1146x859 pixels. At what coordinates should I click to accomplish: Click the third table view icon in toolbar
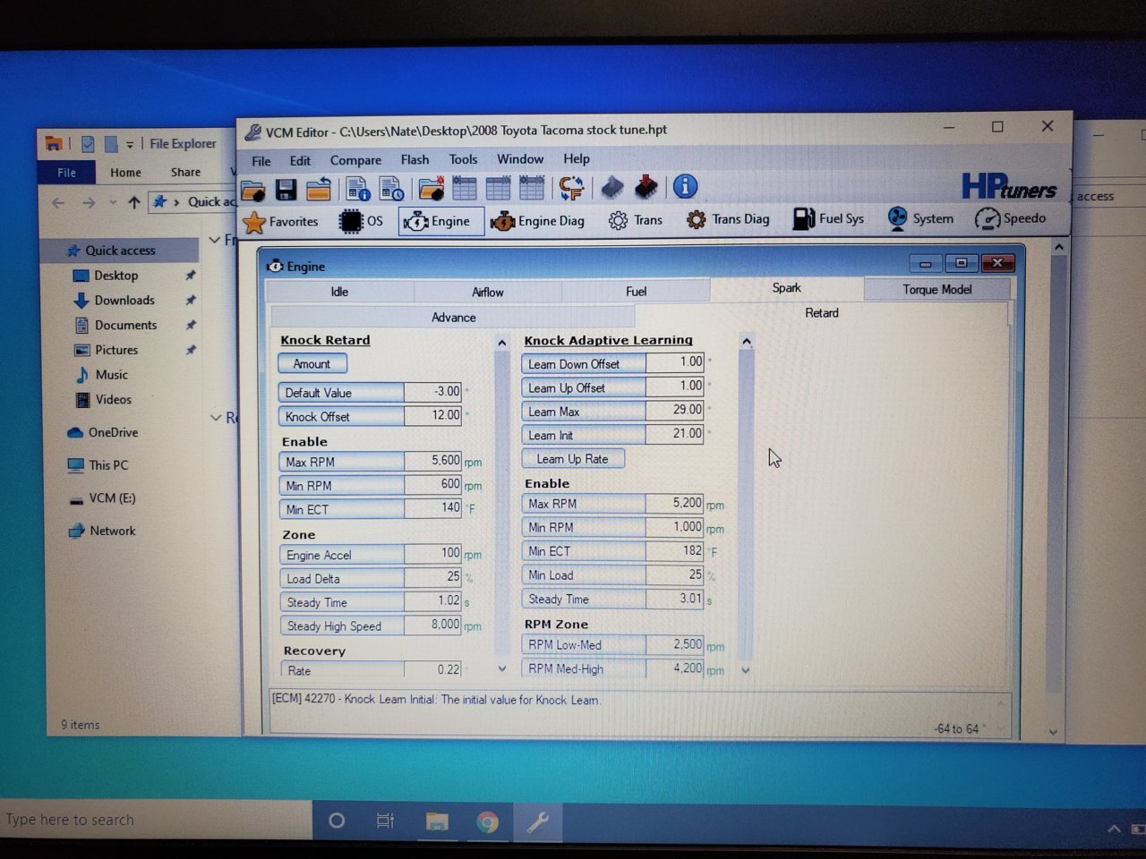532,188
